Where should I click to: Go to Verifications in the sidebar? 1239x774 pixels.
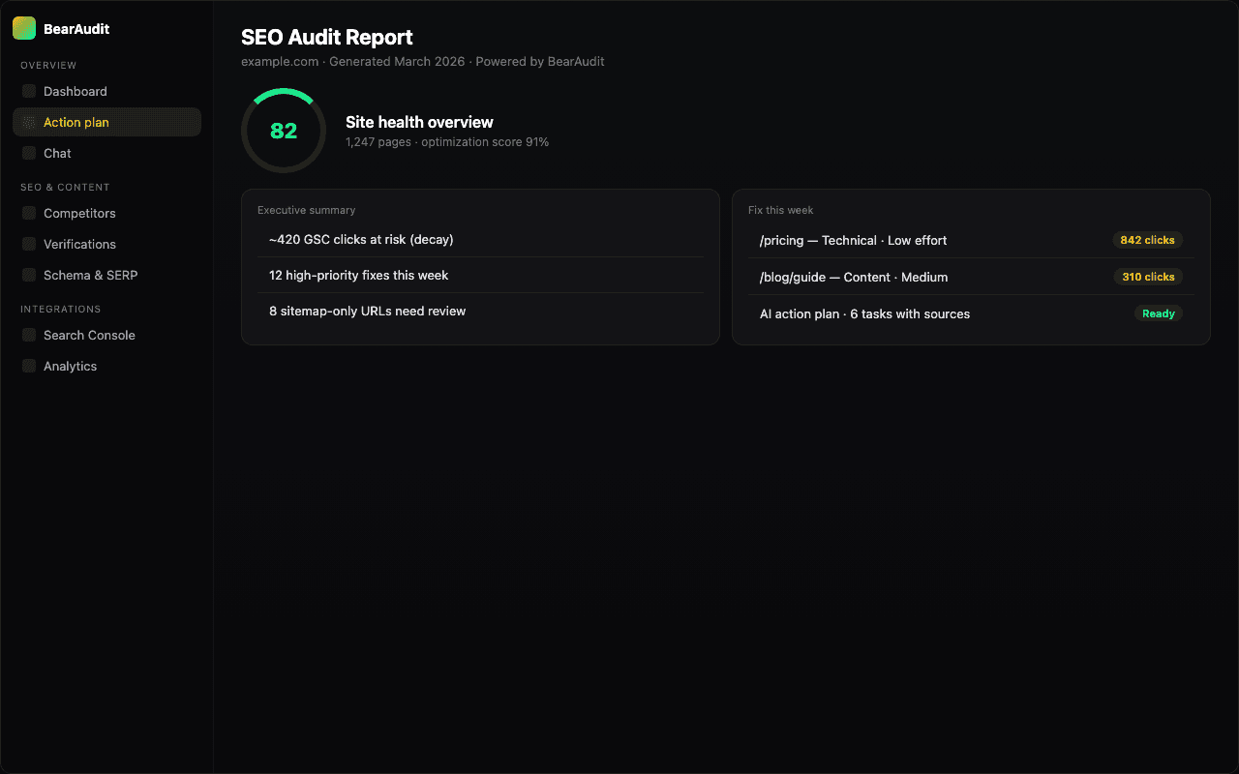[106, 244]
